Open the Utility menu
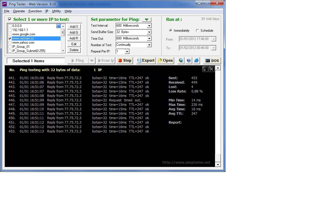Screen dimensions: 320x200 tap(56, 11)
